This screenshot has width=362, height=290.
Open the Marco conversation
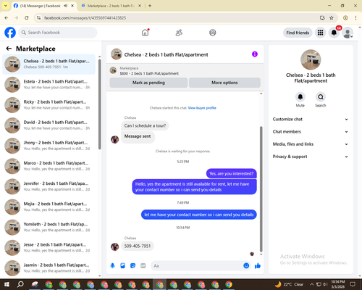[49, 166]
